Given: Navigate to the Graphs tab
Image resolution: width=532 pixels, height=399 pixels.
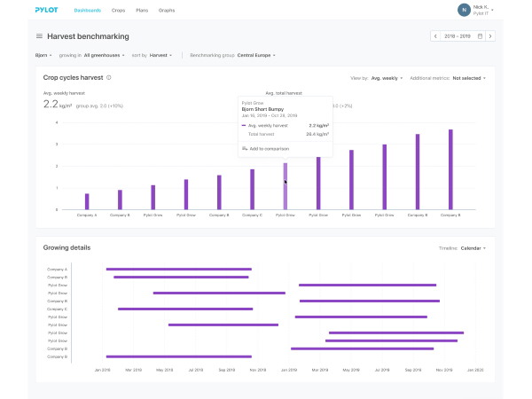Looking at the screenshot, I should pos(166,11).
